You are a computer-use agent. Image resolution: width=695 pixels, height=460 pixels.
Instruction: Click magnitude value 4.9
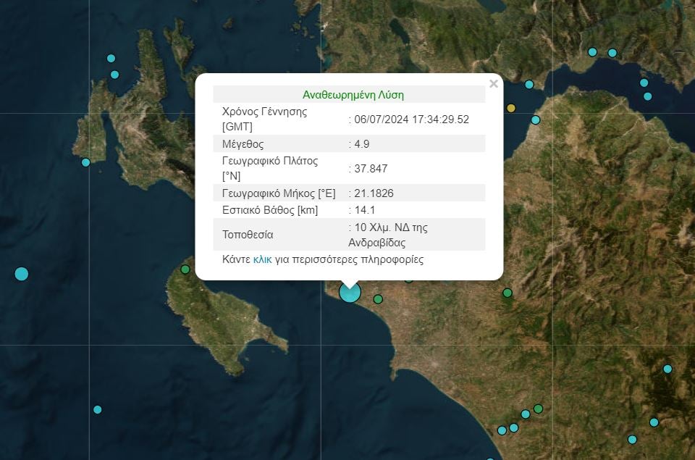[362, 144]
